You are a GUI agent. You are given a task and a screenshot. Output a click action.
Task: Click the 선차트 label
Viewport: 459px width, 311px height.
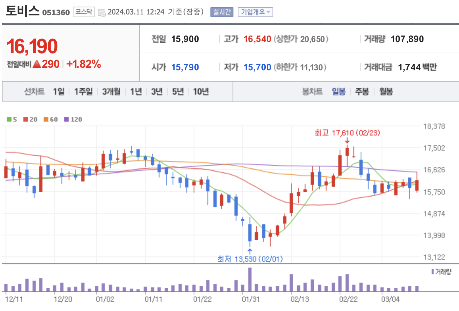tap(34, 91)
